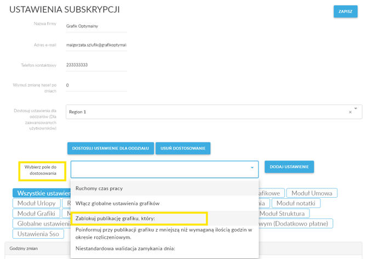This screenshot has width=367, height=259.
Task: Pick the 'Poinformuj przy publikacji grafiku' option
Action: tap(164, 233)
